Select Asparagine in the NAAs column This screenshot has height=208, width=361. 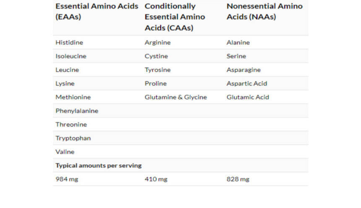[243, 70]
